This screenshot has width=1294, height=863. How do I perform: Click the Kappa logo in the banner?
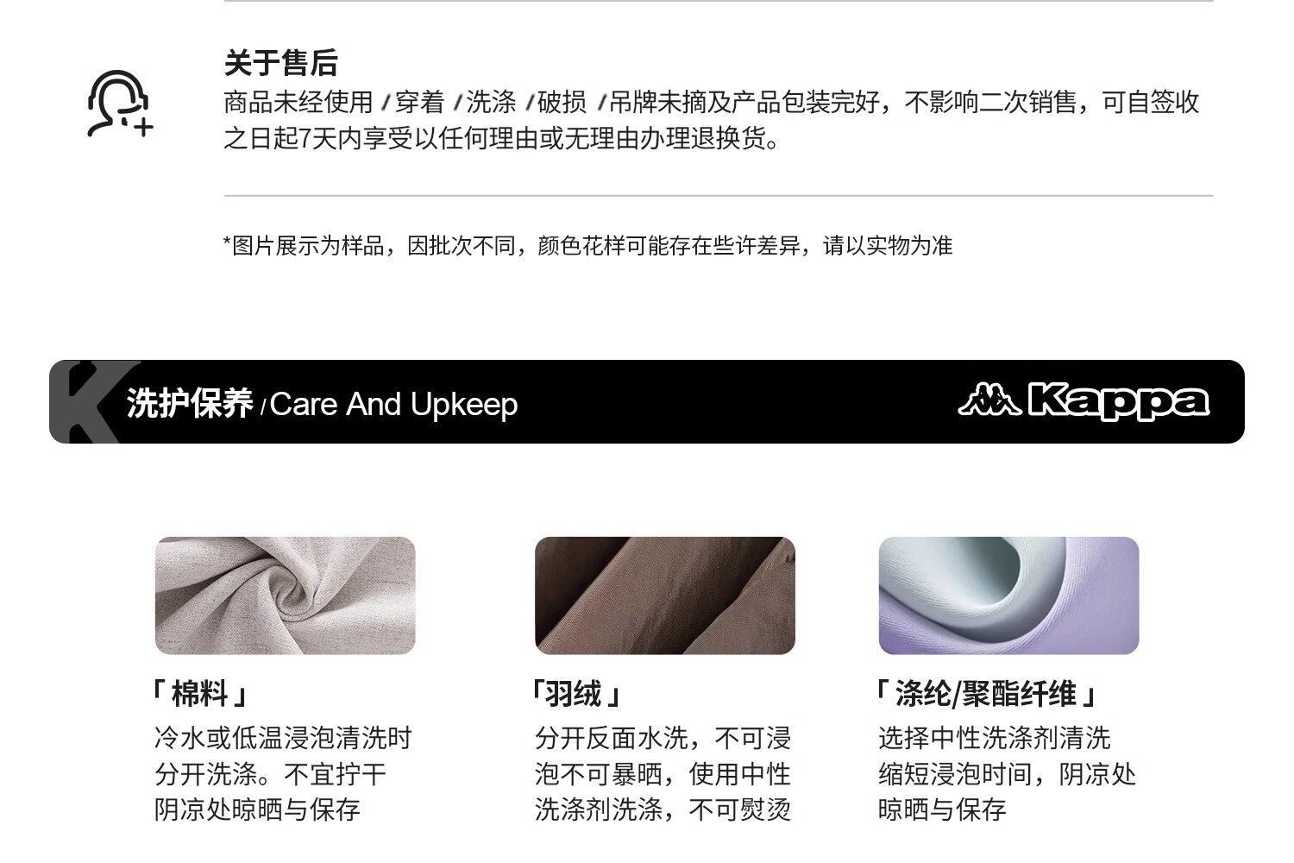click(x=1084, y=400)
